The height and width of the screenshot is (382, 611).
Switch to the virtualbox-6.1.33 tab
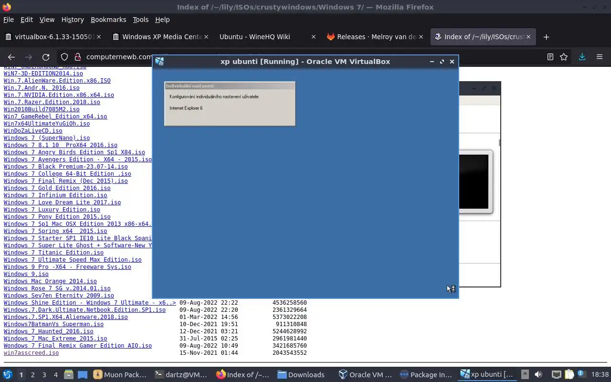click(53, 37)
